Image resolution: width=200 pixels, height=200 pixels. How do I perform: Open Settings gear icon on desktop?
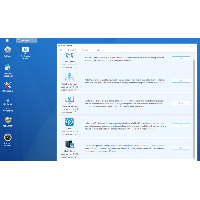[x=8, y=50]
